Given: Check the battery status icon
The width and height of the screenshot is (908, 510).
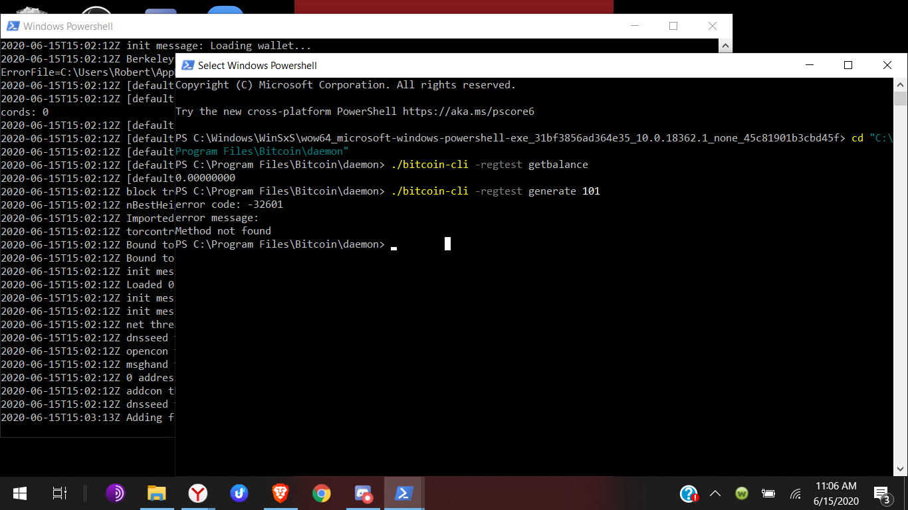Looking at the screenshot, I should click(x=768, y=493).
